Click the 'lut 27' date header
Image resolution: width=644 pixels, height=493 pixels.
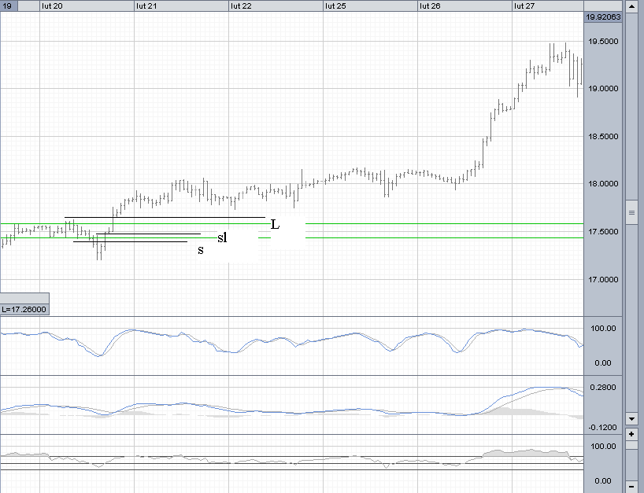(524, 6)
